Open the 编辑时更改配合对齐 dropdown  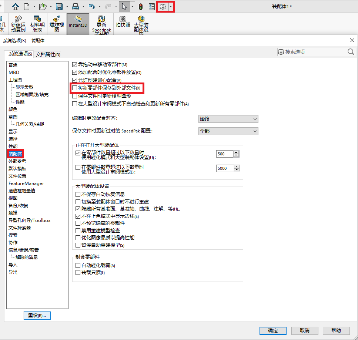point(228,119)
